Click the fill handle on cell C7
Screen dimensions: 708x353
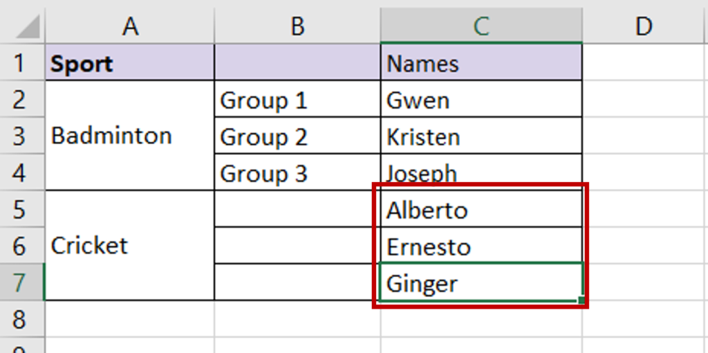click(x=581, y=300)
